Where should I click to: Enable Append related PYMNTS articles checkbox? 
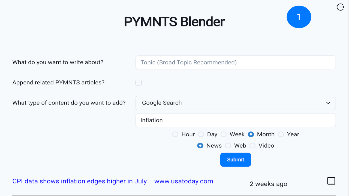[139, 82]
